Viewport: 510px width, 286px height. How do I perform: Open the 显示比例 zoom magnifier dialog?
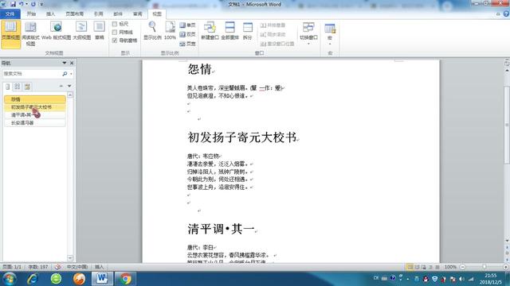tap(152, 31)
